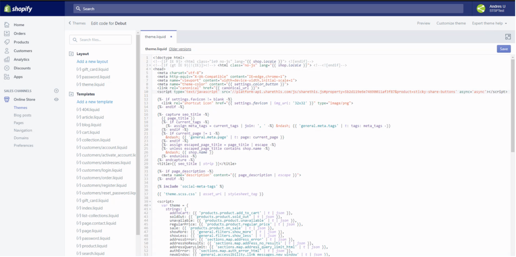This screenshot has height=257, width=516.
Task: Click the Layout folder icon
Action: click(x=71, y=54)
